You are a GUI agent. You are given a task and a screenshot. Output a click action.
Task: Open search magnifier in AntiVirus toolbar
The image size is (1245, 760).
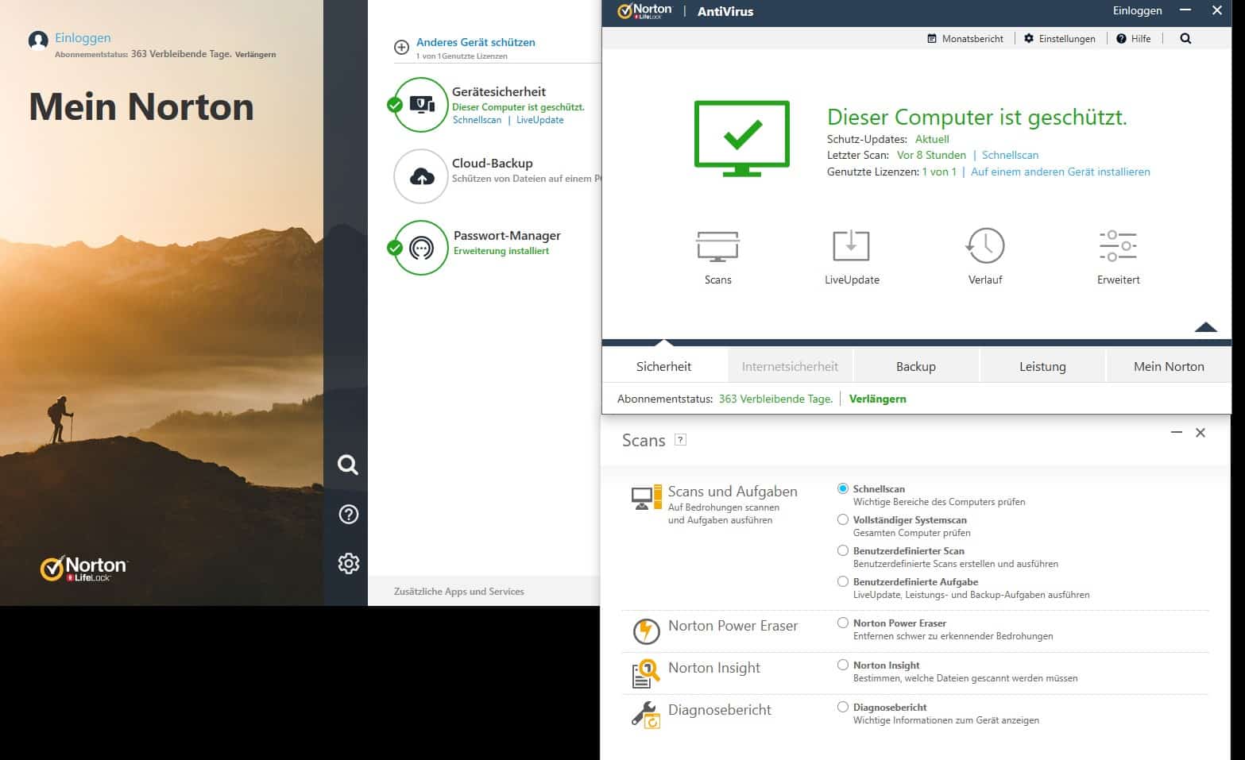tap(1185, 38)
